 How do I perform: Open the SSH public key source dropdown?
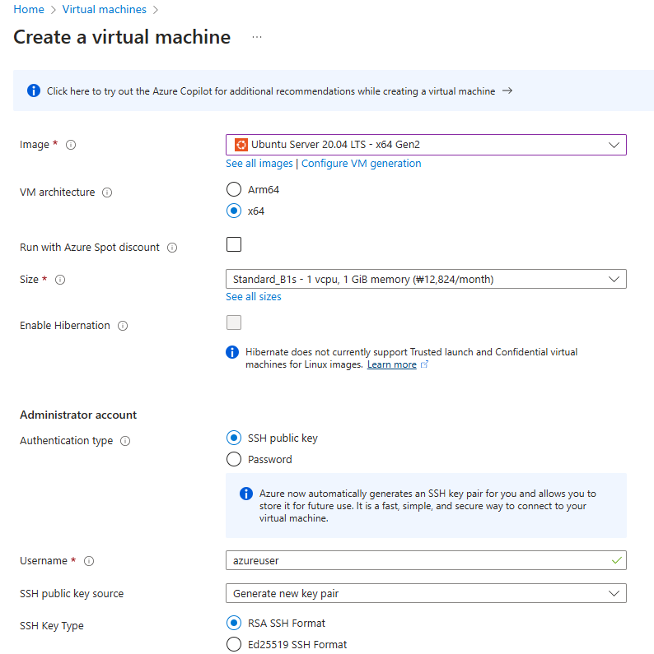(426, 593)
